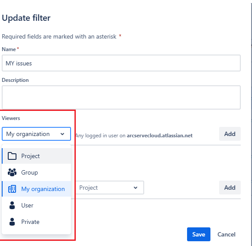Focus the Name field containing MY issues
252x246 pixels.
coord(121,63)
